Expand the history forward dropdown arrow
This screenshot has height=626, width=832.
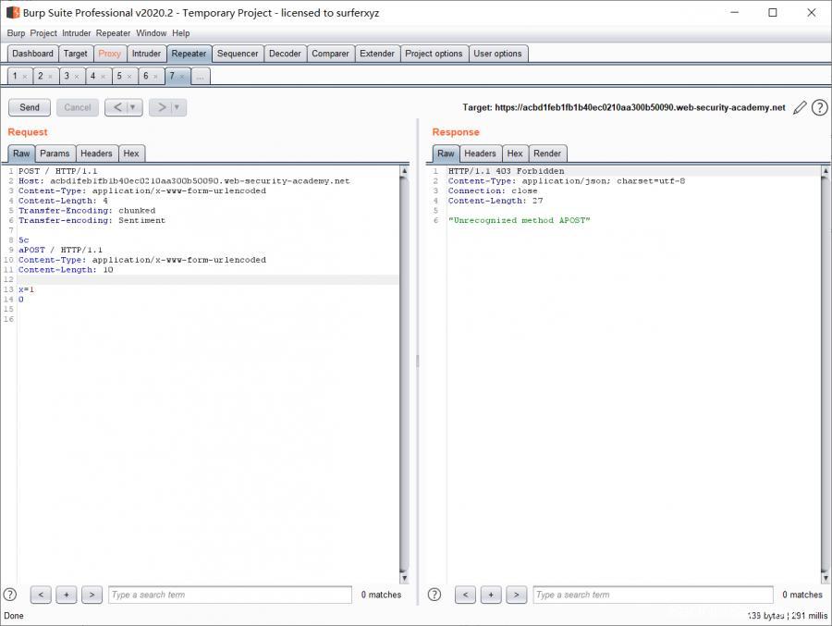click(177, 107)
